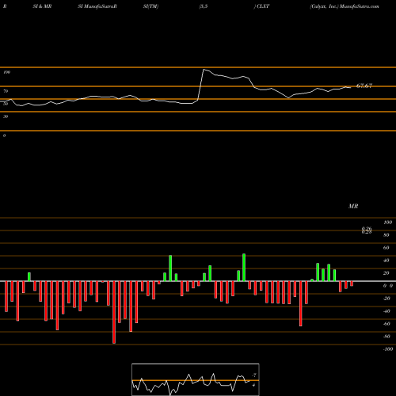396x396 pixels.
Task: Click the MR axis label -20
Action: (386, 299)
